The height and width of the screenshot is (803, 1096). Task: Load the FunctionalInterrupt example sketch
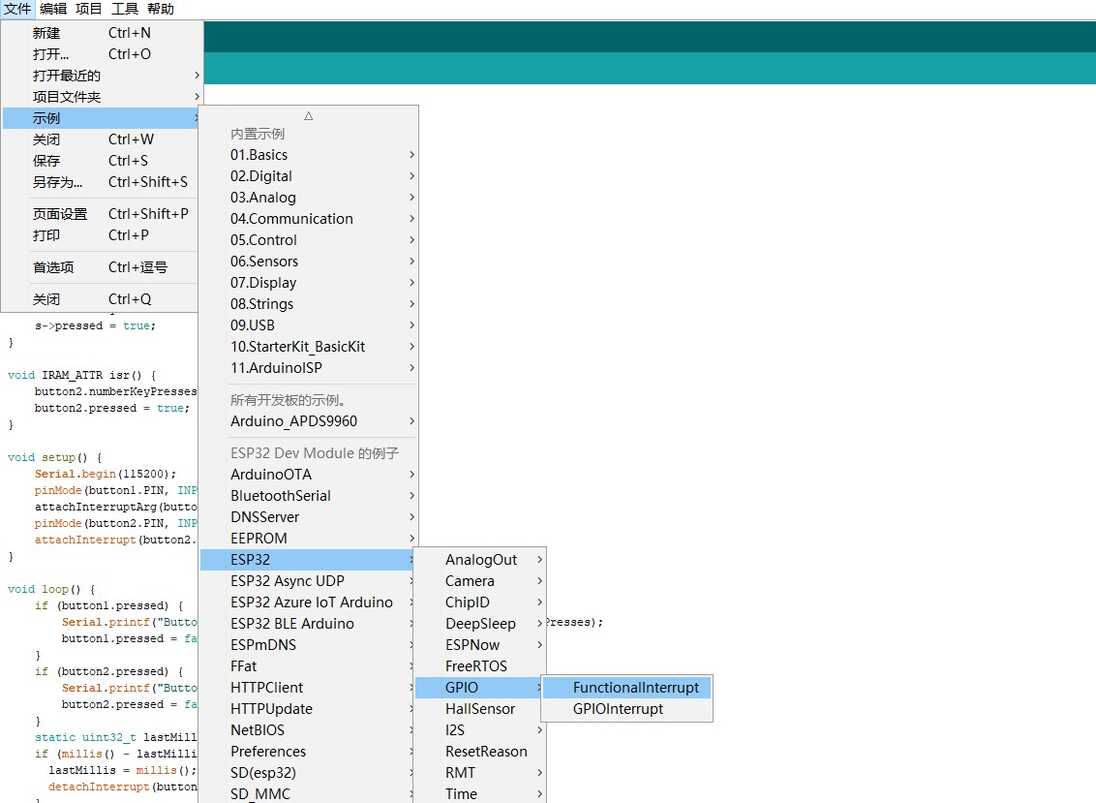pyautogui.click(x=627, y=688)
